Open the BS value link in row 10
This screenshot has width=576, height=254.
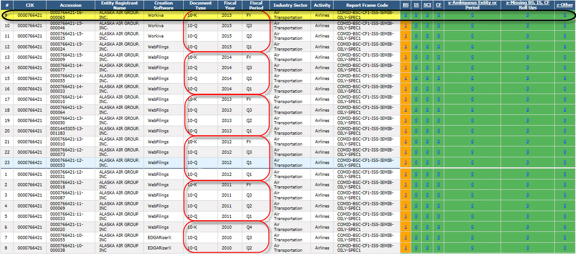click(x=405, y=26)
